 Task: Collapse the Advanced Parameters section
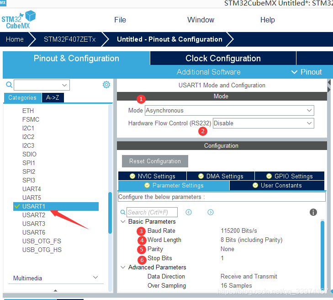pyautogui.click(x=123, y=268)
